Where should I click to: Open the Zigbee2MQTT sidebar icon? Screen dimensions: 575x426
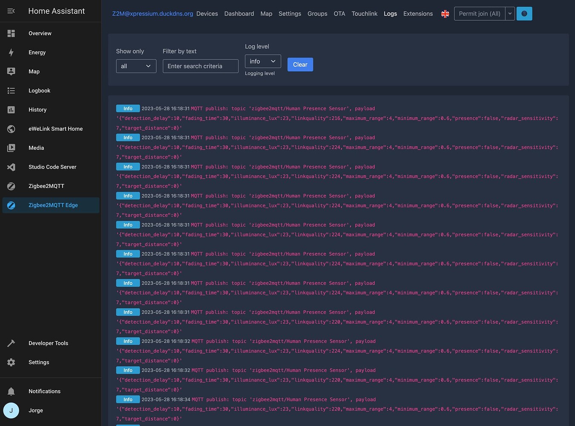click(11, 186)
